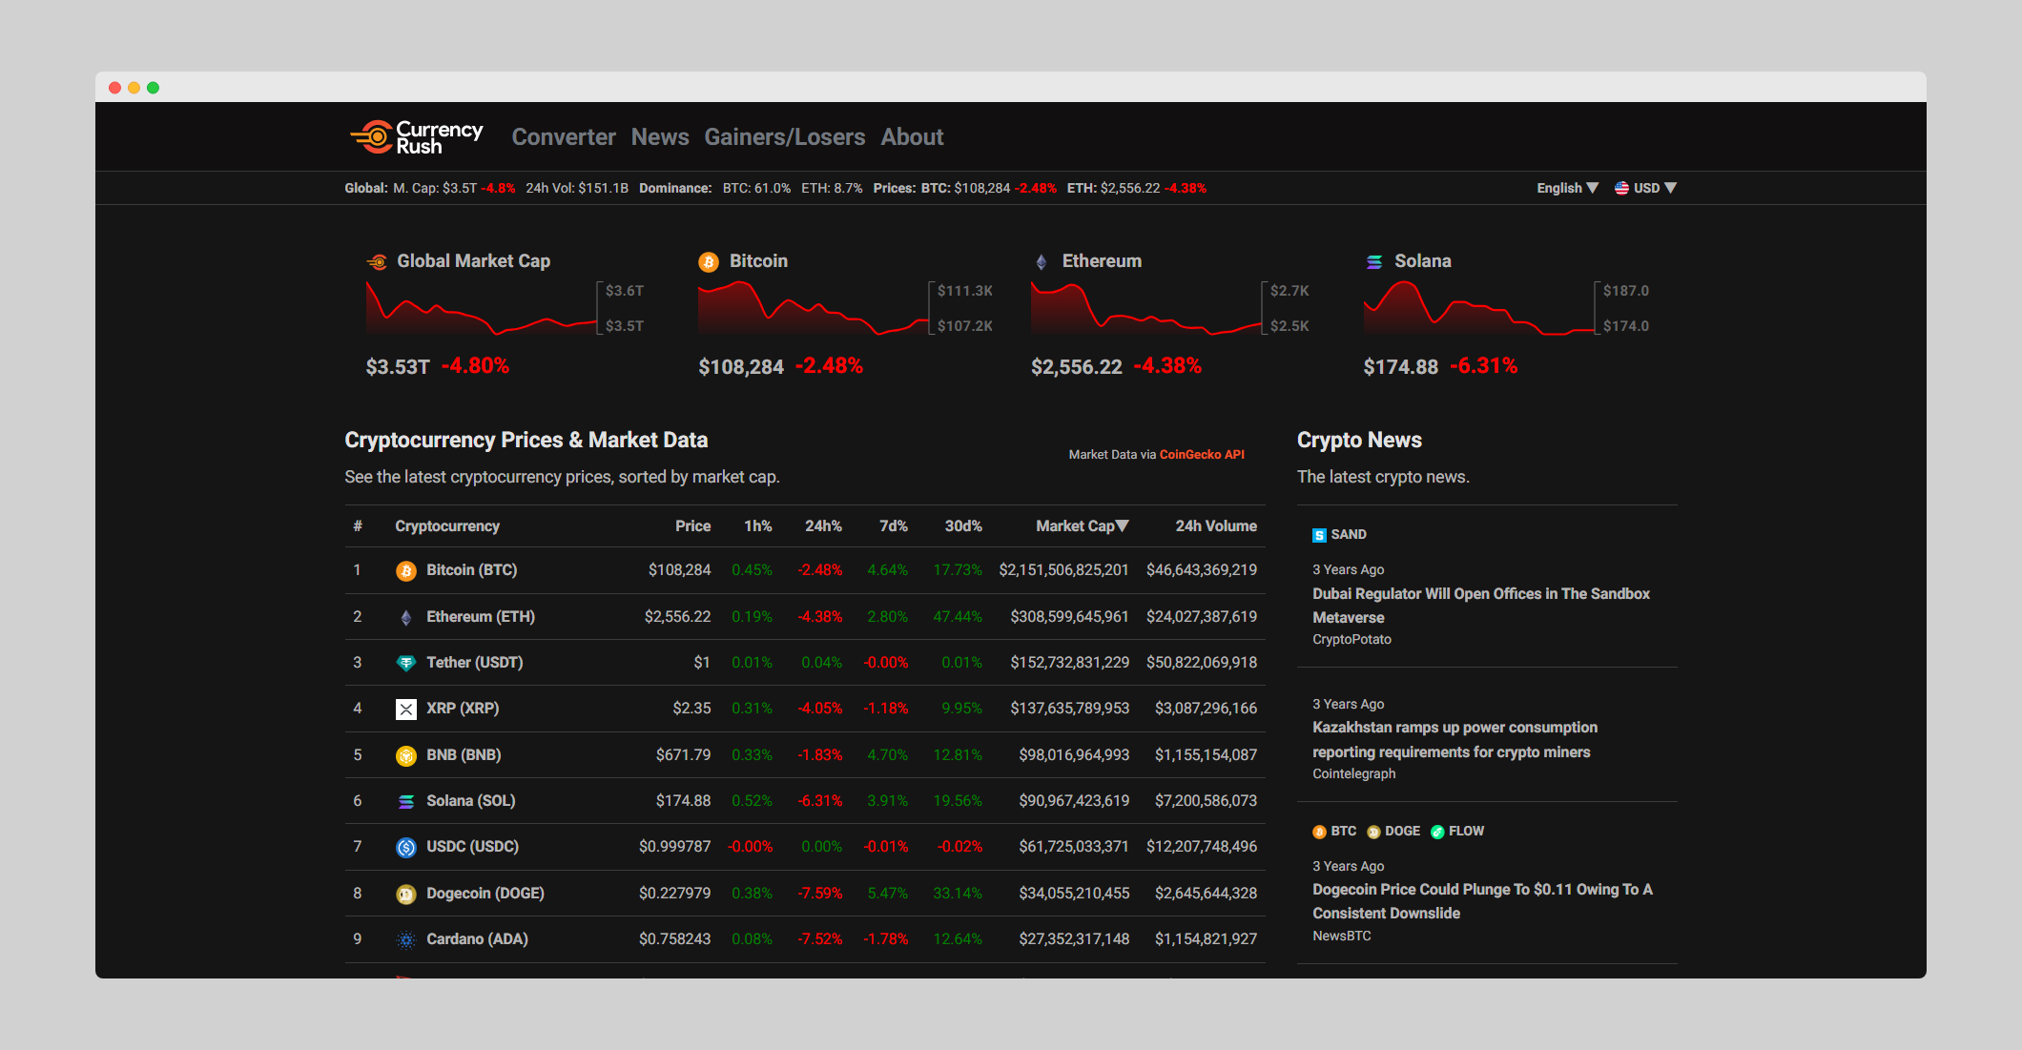Open the About page
The width and height of the screenshot is (2022, 1050).
pyautogui.click(x=912, y=137)
